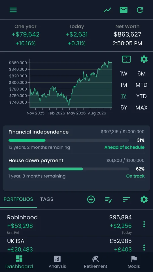Open UK ISA three-dot options menu
153x272 pixels.
[x=144, y=248]
